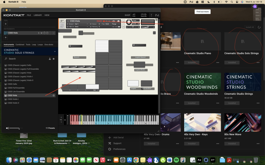Open Preferences in Native Access sidebar

117,149
